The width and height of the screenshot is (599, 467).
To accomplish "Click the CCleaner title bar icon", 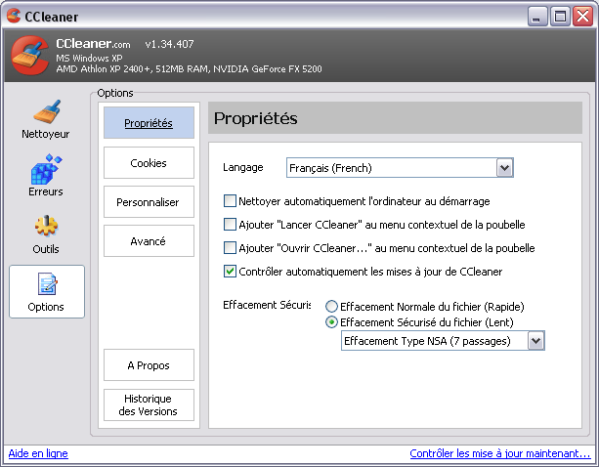I will [14, 16].
